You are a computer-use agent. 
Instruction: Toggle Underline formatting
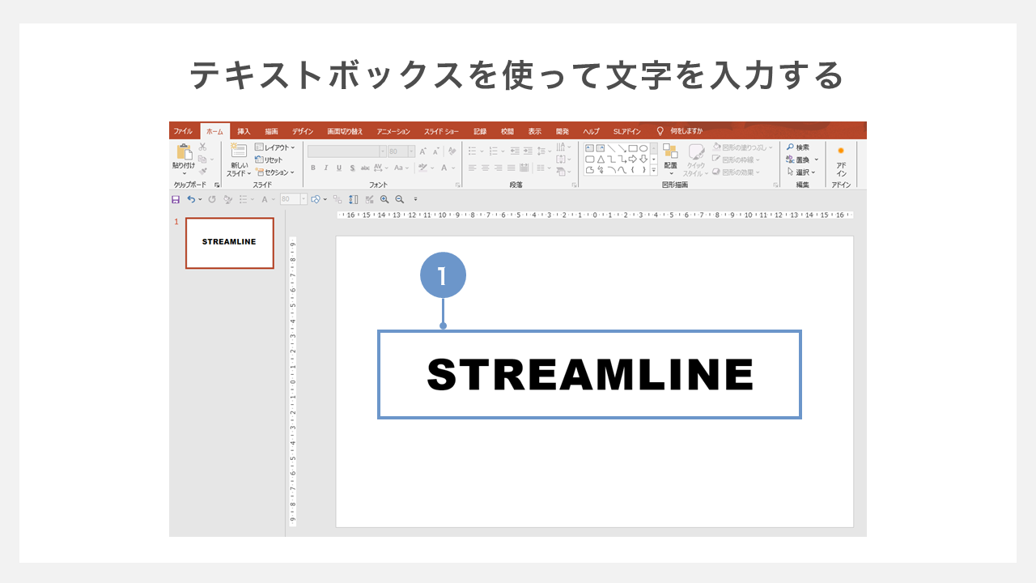(339, 168)
